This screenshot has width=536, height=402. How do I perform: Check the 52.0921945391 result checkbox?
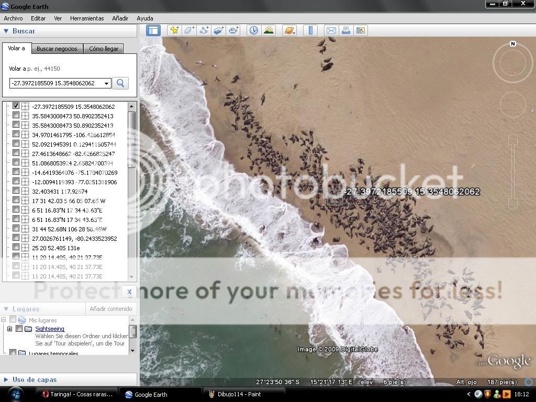click(x=16, y=143)
